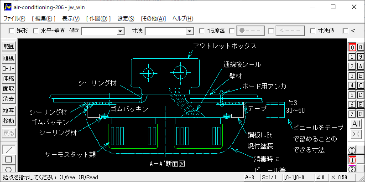Open the 表示(V) menu
This screenshot has width=365, height=182.
click(71, 19)
